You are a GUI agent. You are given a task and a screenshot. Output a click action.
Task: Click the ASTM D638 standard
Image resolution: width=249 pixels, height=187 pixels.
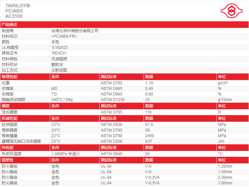(x=111, y=124)
